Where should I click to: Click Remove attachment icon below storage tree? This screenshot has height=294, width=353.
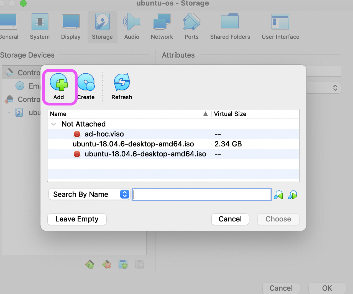(x=140, y=264)
